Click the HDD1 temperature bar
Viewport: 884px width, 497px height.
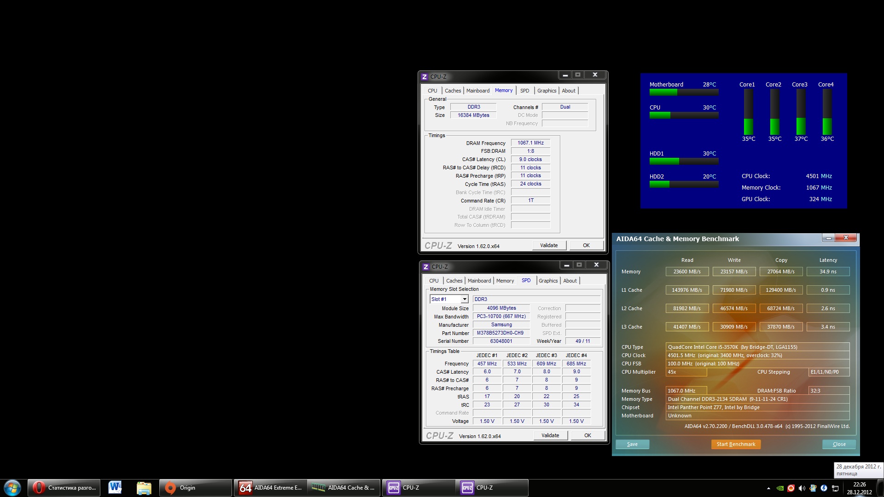(684, 161)
